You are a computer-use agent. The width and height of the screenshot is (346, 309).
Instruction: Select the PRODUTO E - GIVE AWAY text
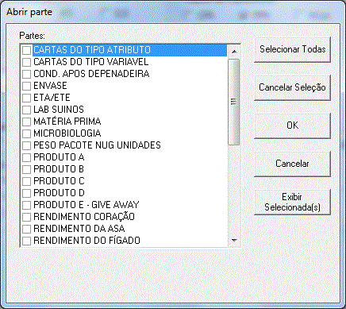(86, 205)
